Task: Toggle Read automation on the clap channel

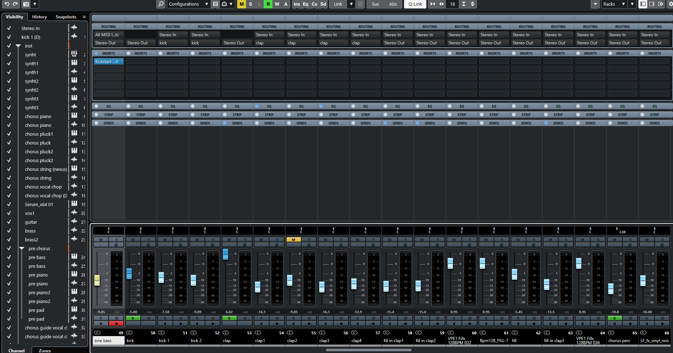Action: tap(229, 318)
